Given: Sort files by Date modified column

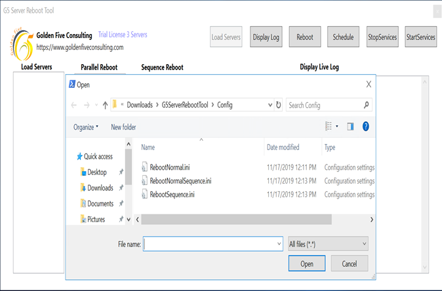Looking at the screenshot, I should [283, 147].
